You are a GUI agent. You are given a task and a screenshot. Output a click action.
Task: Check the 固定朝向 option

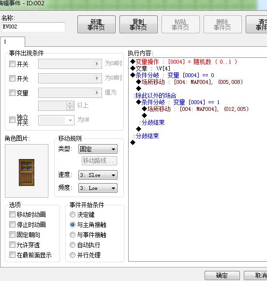click(12, 234)
